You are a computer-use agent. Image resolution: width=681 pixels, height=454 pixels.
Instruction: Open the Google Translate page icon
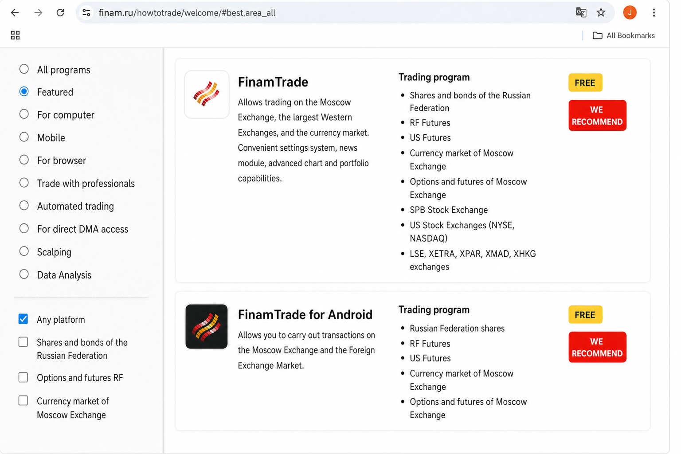pos(581,13)
